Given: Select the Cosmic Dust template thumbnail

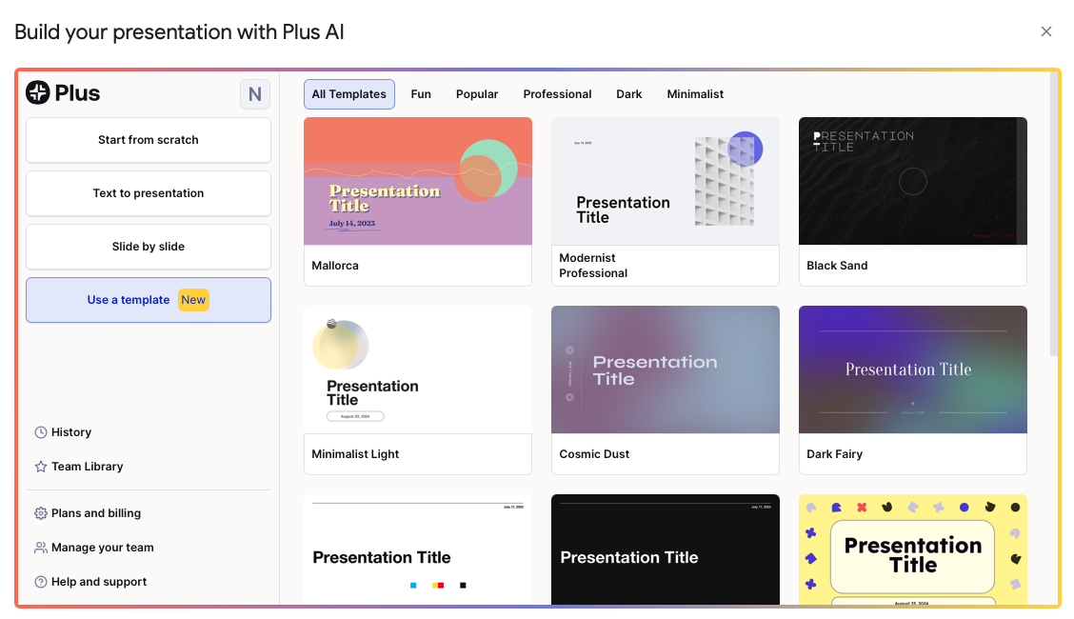Looking at the screenshot, I should [x=666, y=369].
